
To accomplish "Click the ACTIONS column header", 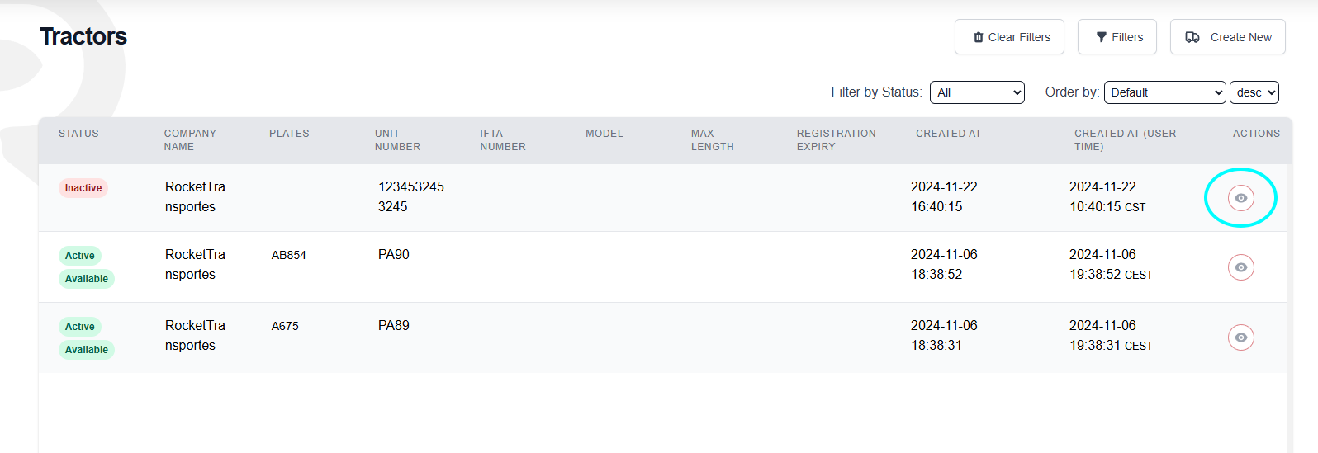I will [1256, 134].
